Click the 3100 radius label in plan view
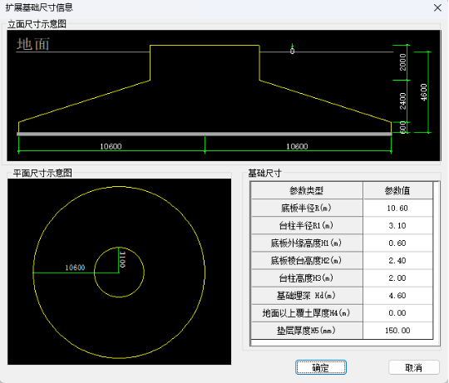Viewport: 449px width, 383px height. click(x=122, y=259)
